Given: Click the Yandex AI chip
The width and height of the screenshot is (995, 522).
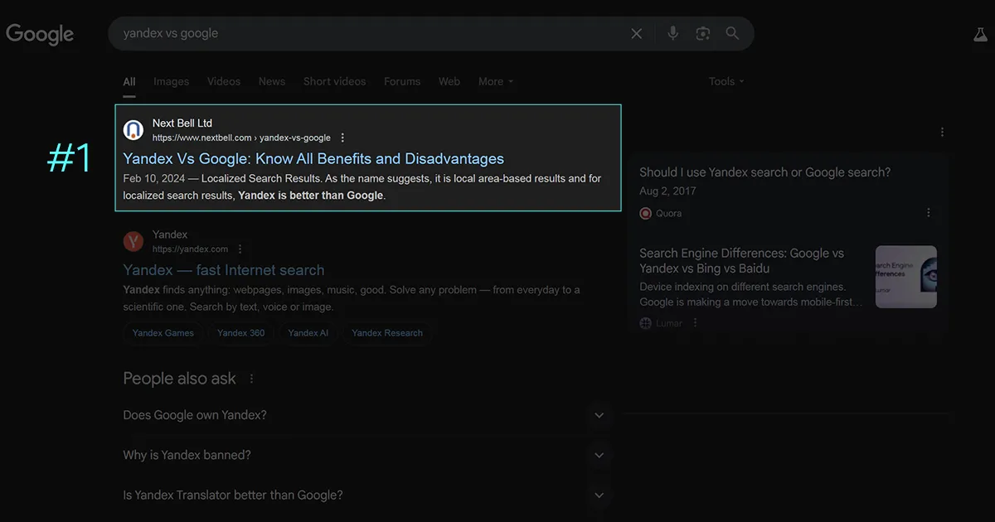Looking at the screenshot, I should click(308, 333).
